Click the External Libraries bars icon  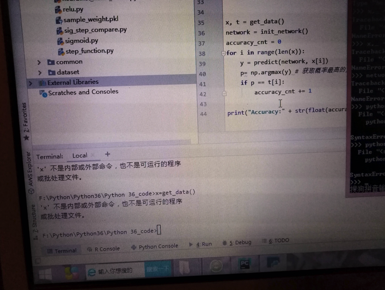click(42, 83)
